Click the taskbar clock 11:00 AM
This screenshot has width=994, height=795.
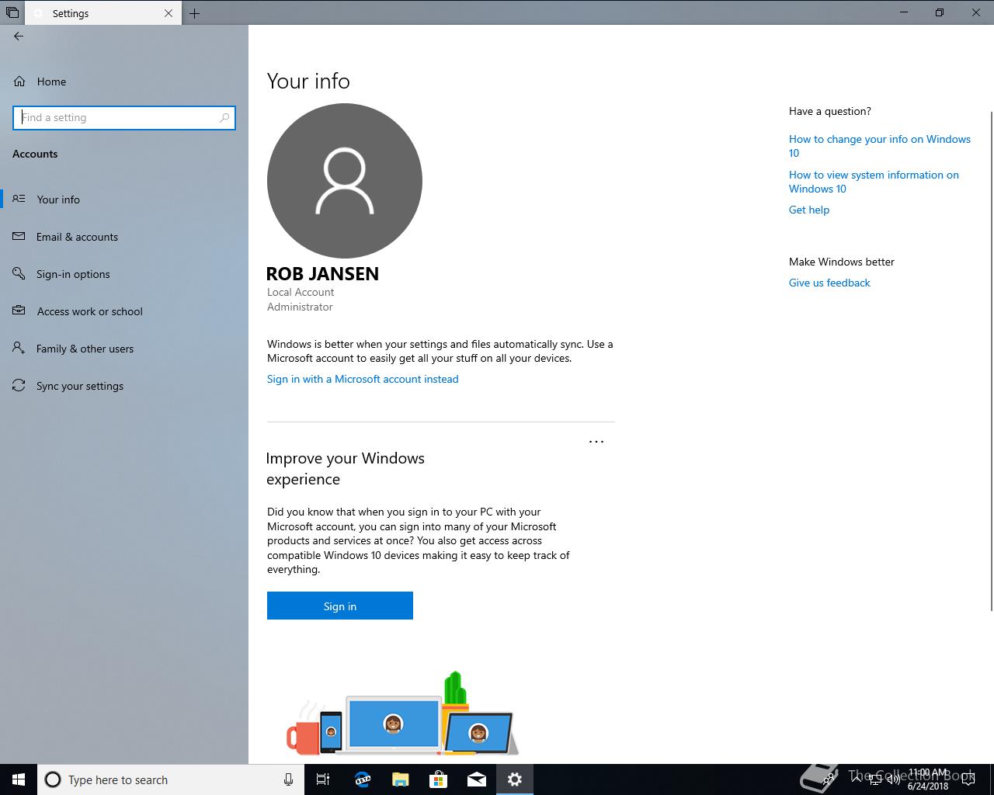(x=928, y=779)
